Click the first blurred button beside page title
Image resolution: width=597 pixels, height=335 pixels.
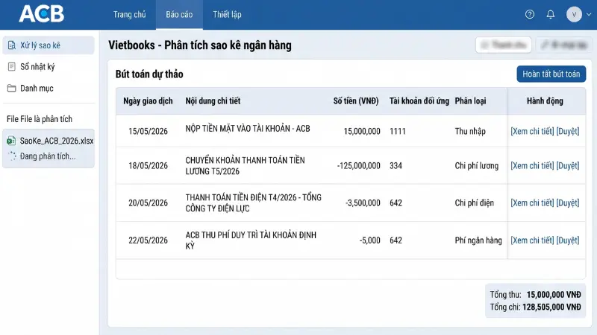tap(504, 45)
